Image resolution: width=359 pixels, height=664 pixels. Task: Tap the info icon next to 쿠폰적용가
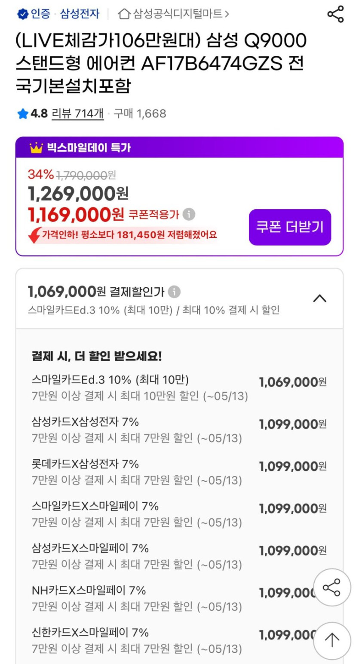[189, 214]
